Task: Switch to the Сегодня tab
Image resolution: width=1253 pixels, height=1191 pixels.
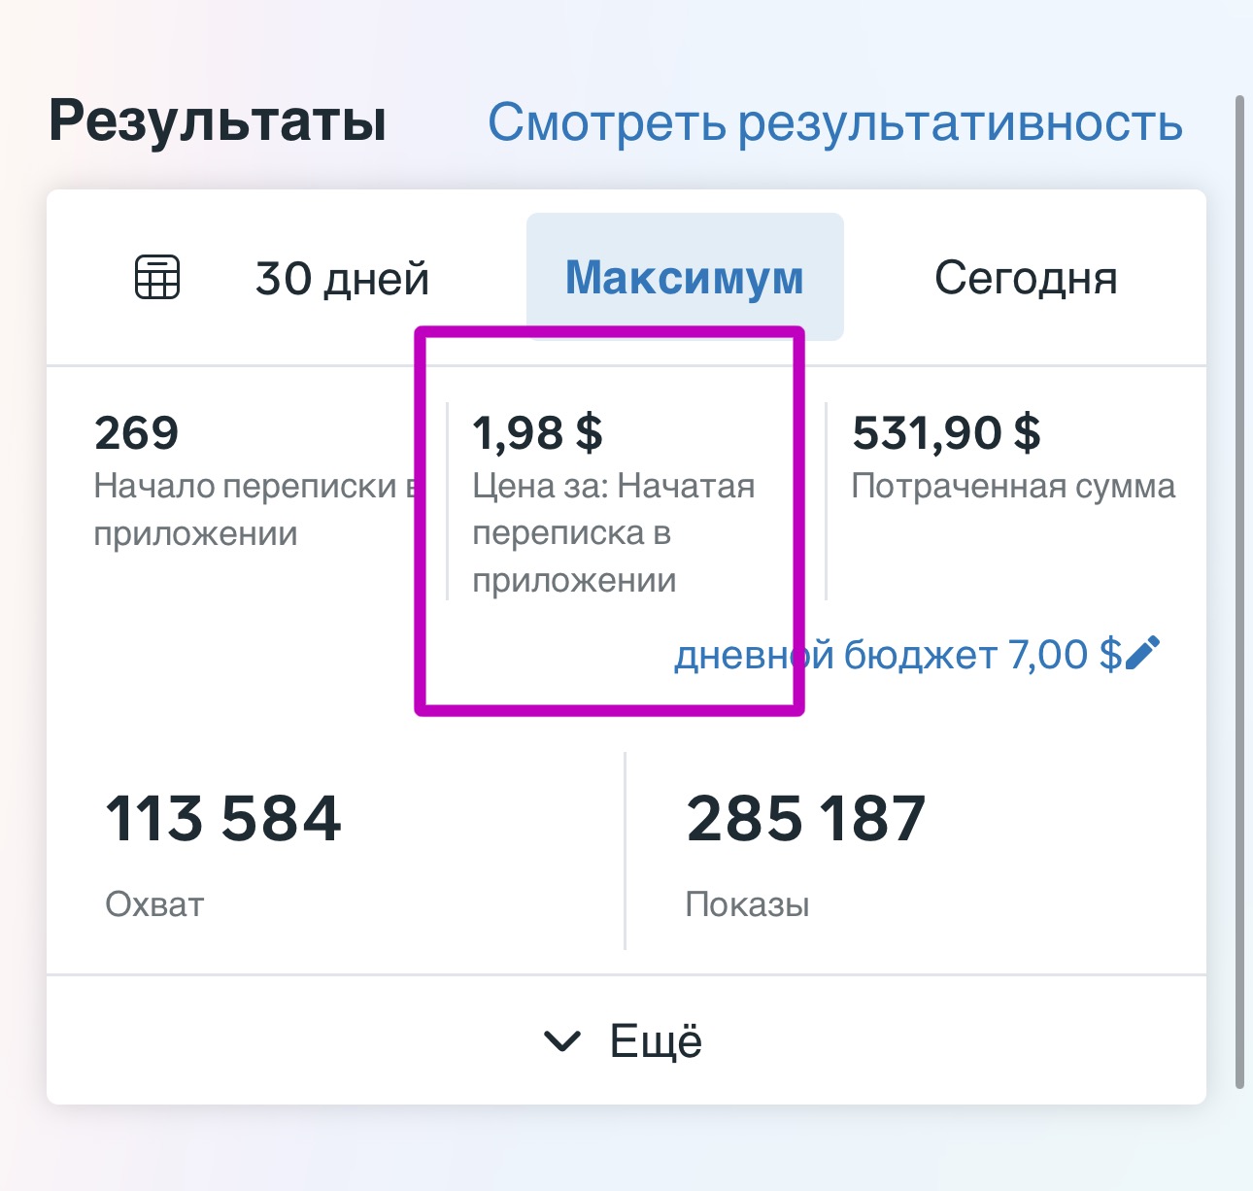Action: [1026, 278]
